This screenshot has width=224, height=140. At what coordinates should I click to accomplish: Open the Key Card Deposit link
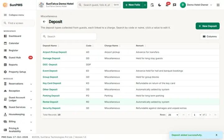pos(52,83)
